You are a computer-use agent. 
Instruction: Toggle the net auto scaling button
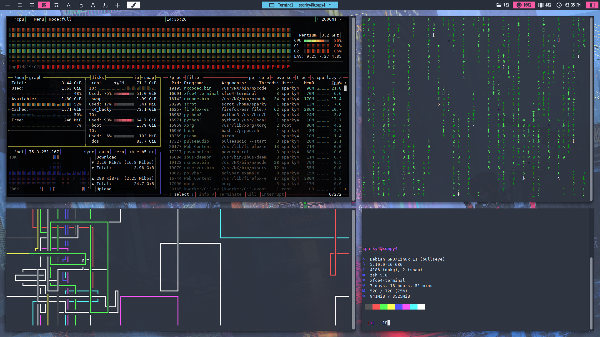pos(104,152)
